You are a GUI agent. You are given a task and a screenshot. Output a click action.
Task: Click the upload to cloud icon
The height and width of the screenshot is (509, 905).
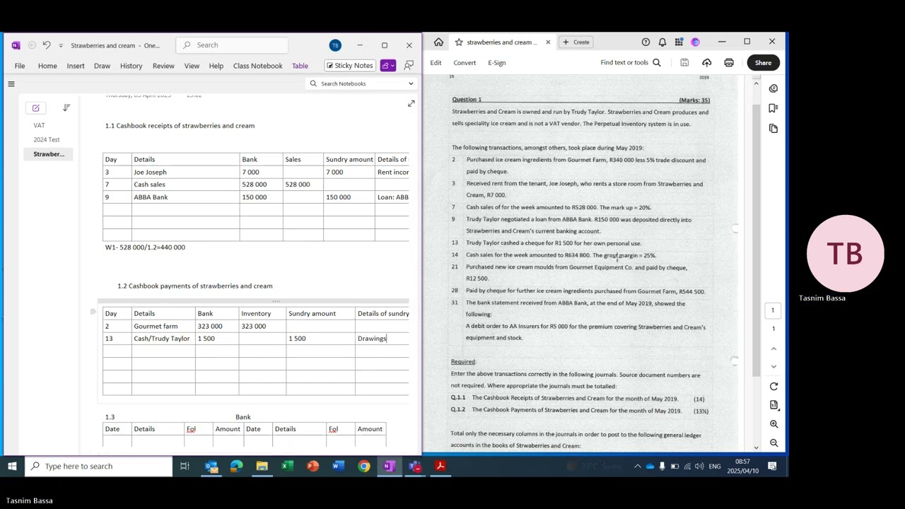point(706,63)
